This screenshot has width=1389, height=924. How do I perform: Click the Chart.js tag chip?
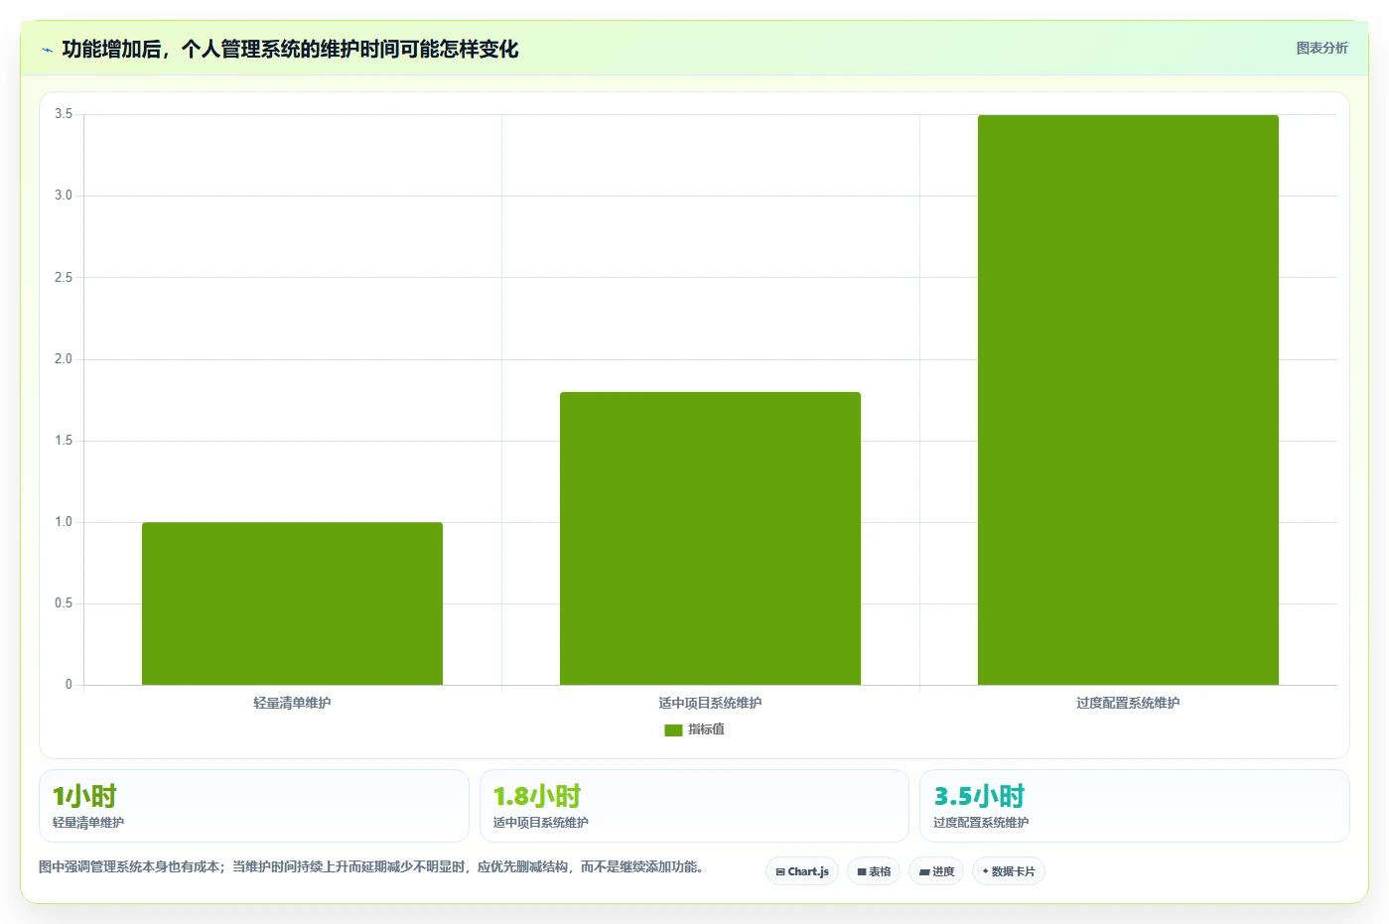pyautogui.click(x=802, y=871)
